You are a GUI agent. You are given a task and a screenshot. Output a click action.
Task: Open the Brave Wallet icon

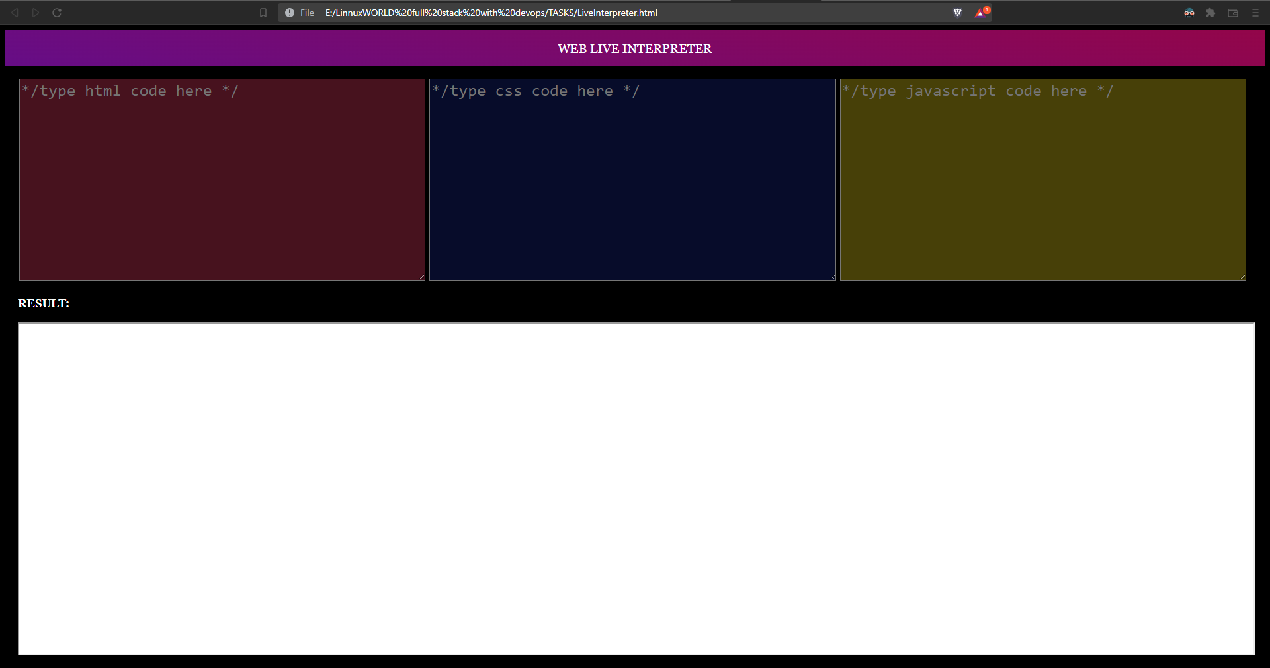coord(1232,12)
